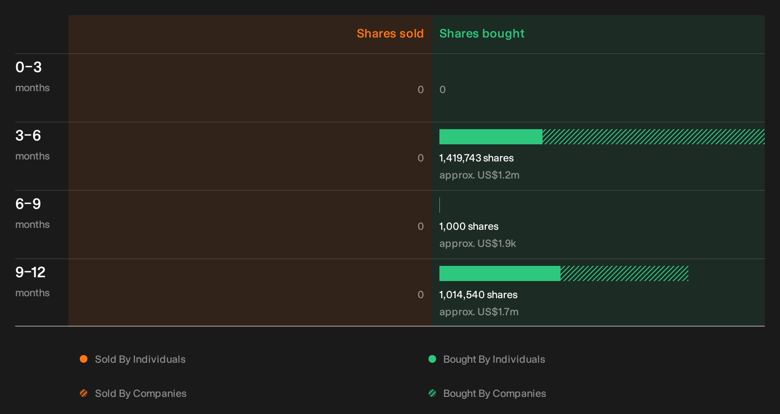Select the Sold By Companies legend label
Image resolution: width=780 pixels, height=414 pixels.
point(141,394)
